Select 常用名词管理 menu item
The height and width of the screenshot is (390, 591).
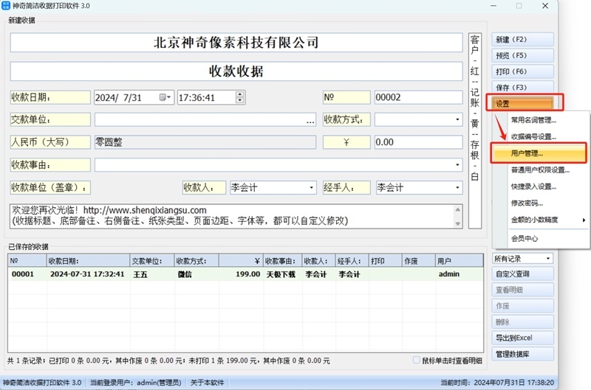tap(533, 120)
